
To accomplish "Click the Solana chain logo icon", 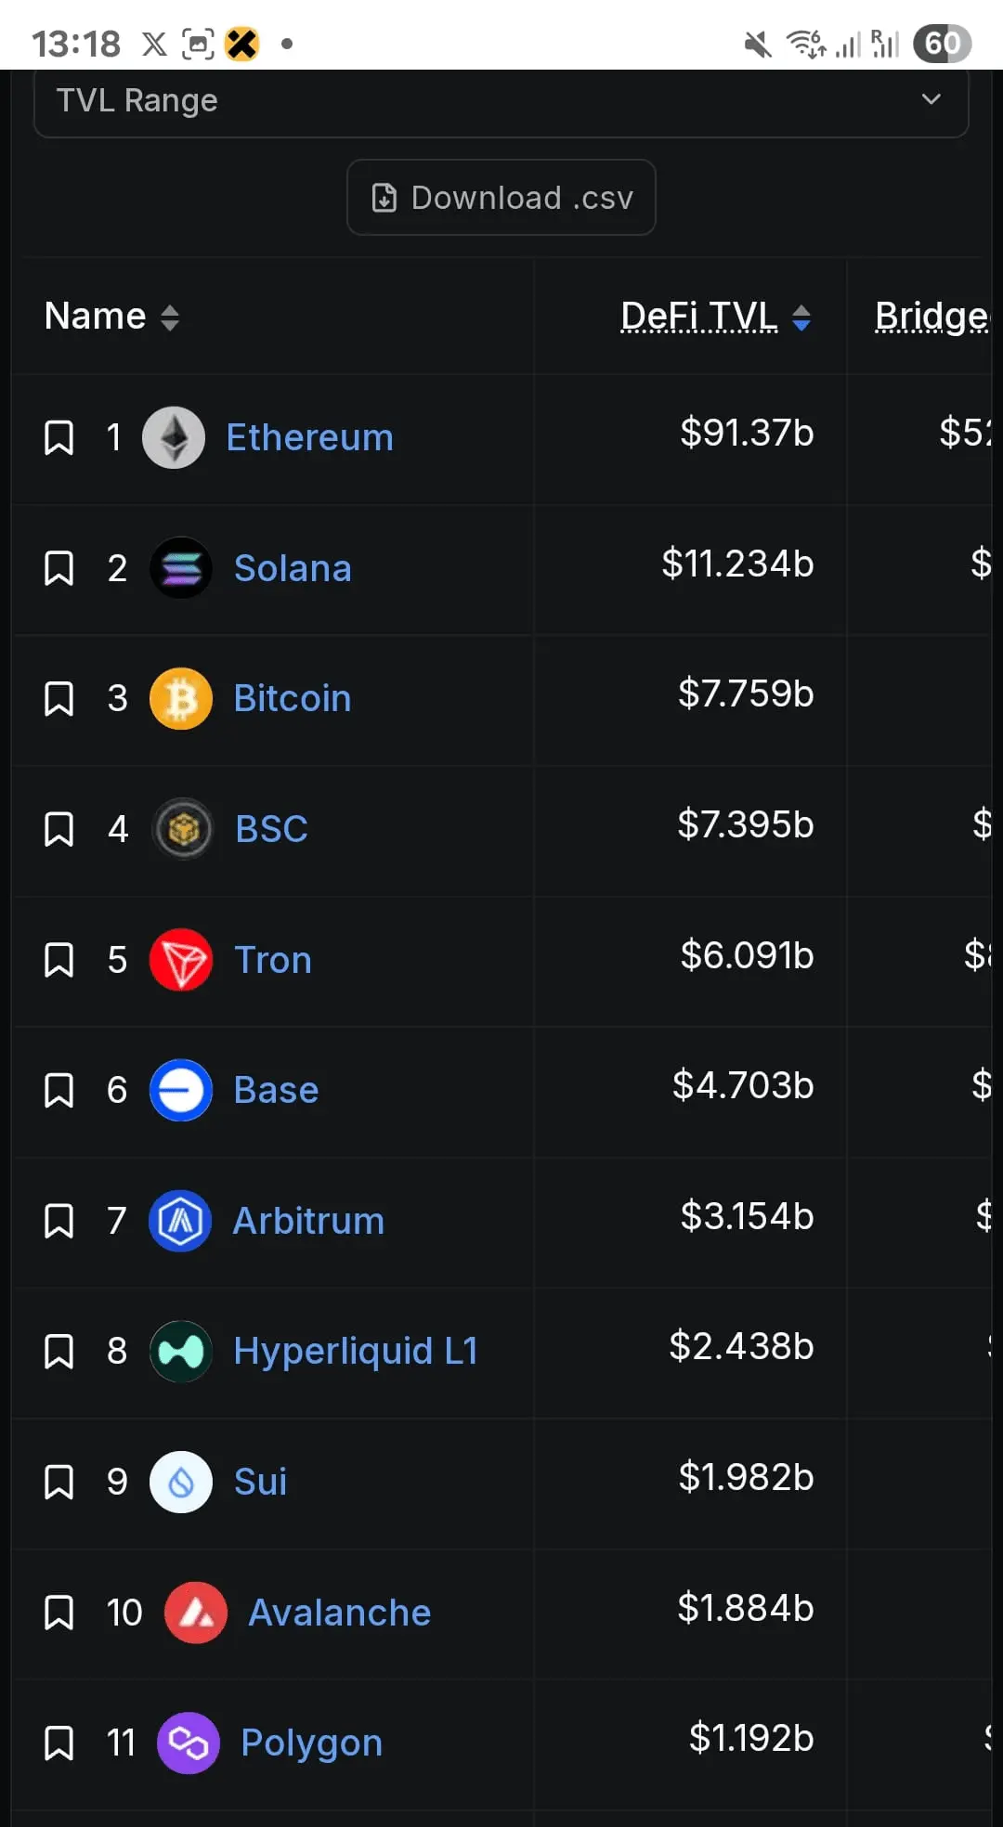I will [x=181, y=568].
